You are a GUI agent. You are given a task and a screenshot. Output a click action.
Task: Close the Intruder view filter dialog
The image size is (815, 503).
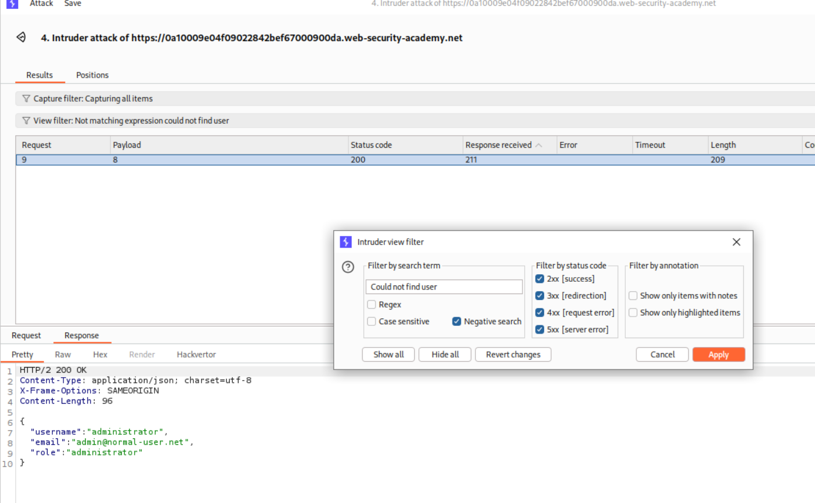(736, 242)
